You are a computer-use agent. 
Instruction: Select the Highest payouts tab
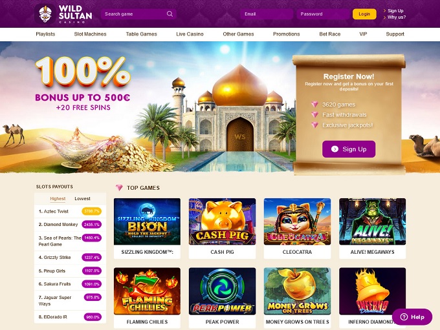58,198
